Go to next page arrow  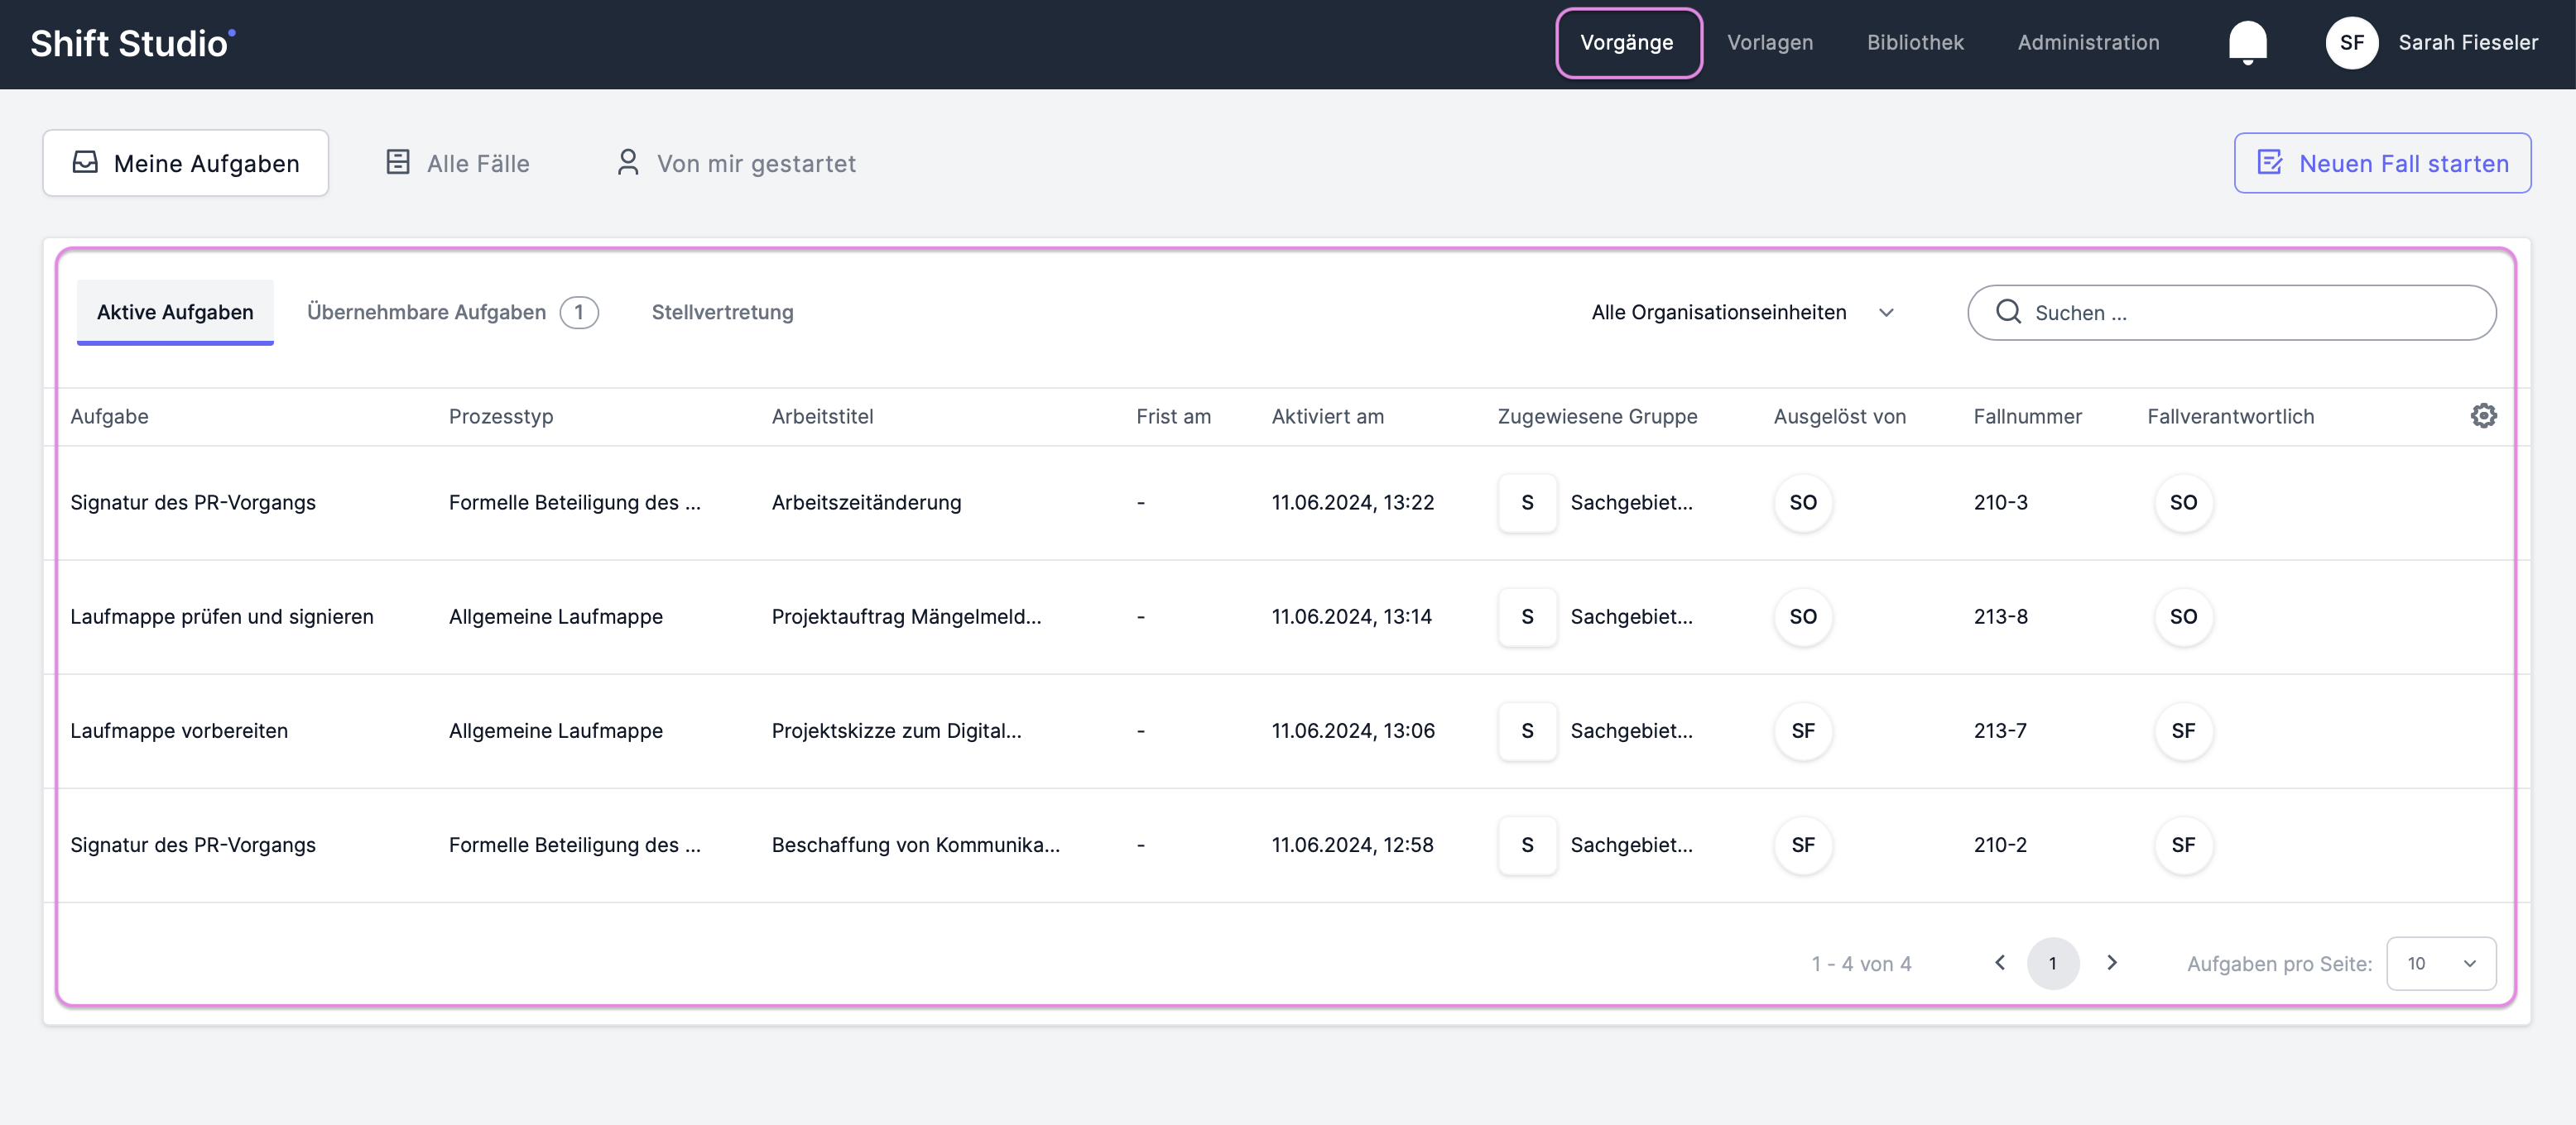(2111, 962)
